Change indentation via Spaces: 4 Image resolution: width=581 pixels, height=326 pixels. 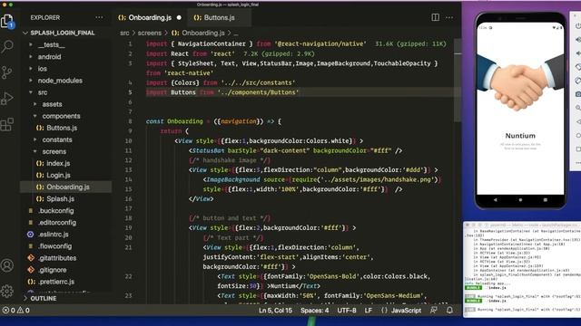tap(315, 310)
